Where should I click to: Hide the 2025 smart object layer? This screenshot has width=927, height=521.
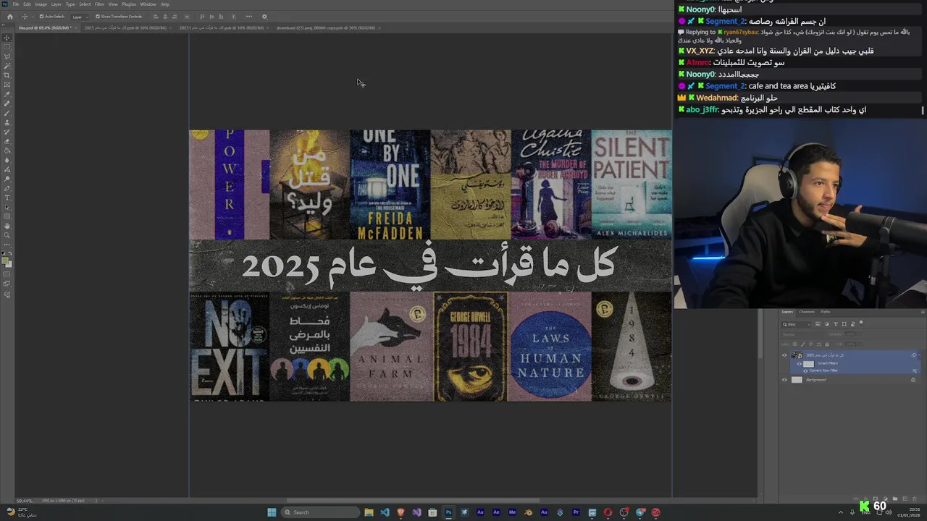(x=784, y=355)
